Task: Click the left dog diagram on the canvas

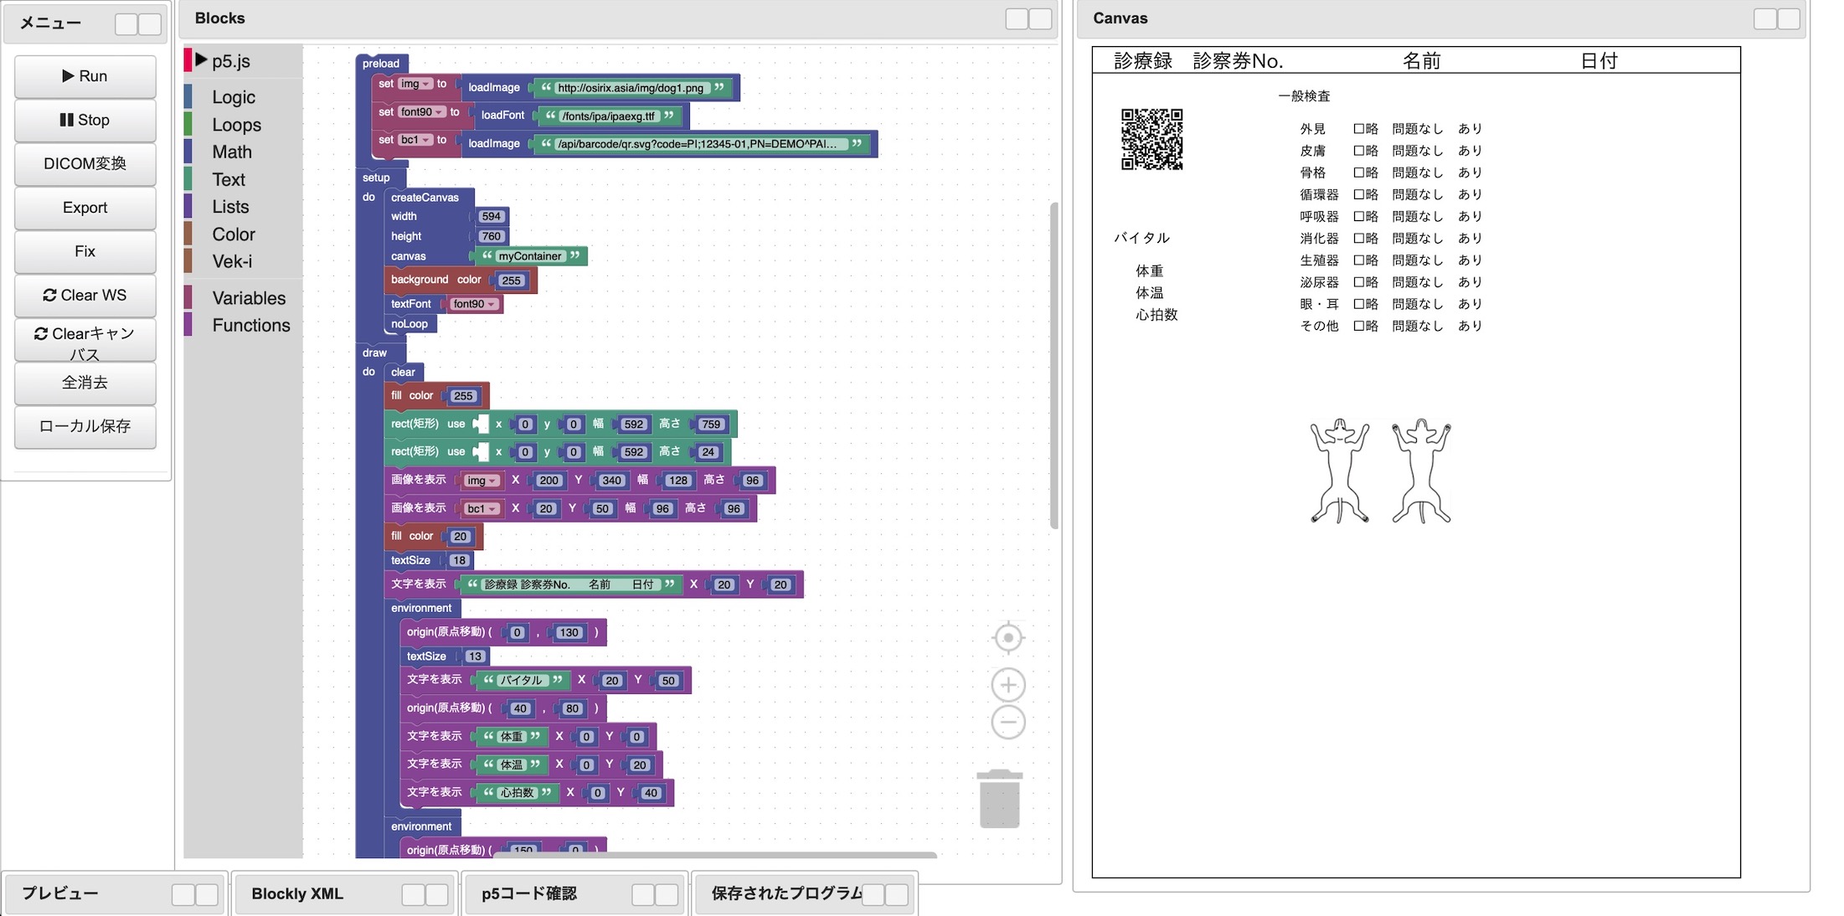Action: pyautogui.click(x=1340, y=471)
